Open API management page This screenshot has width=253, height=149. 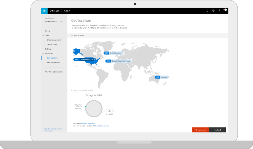click(54, 62)
